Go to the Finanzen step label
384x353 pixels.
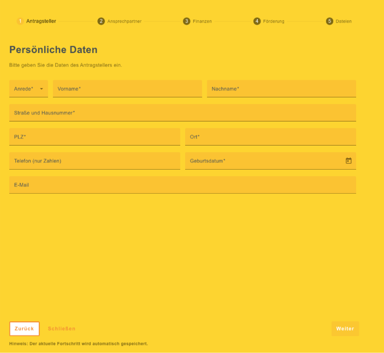[202, 21]
